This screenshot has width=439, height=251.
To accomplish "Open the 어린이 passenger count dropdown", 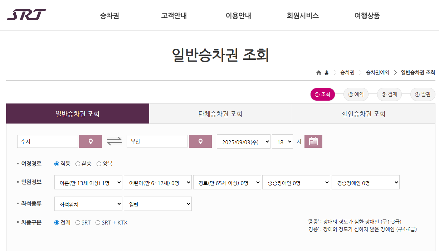I will (x=157, y=182).
